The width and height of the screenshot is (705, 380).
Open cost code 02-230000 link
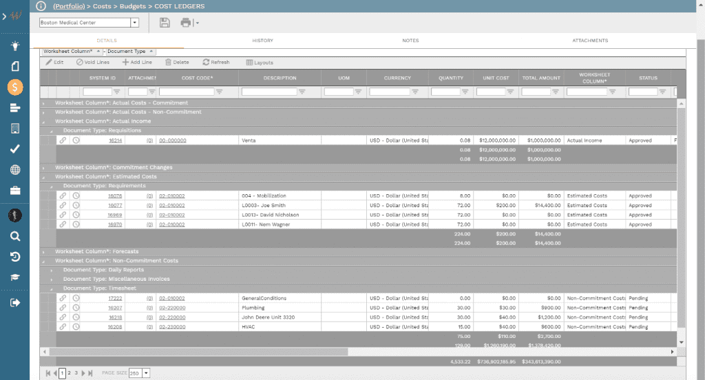pos(172,327)
